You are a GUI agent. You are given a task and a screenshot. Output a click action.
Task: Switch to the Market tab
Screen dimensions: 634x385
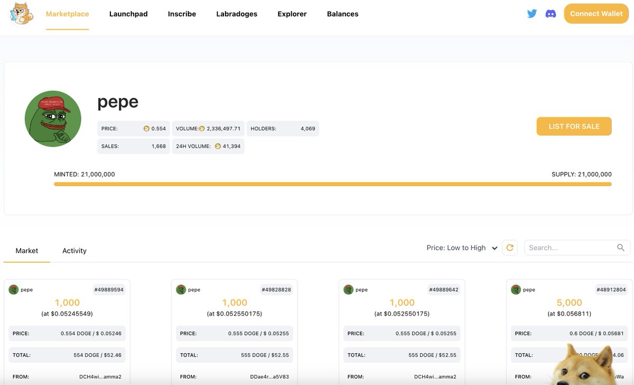pos(27,251)
